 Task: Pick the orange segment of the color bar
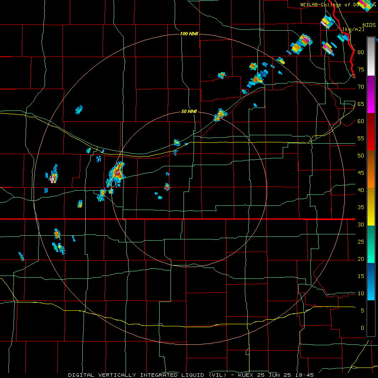(x=371, y=178)
